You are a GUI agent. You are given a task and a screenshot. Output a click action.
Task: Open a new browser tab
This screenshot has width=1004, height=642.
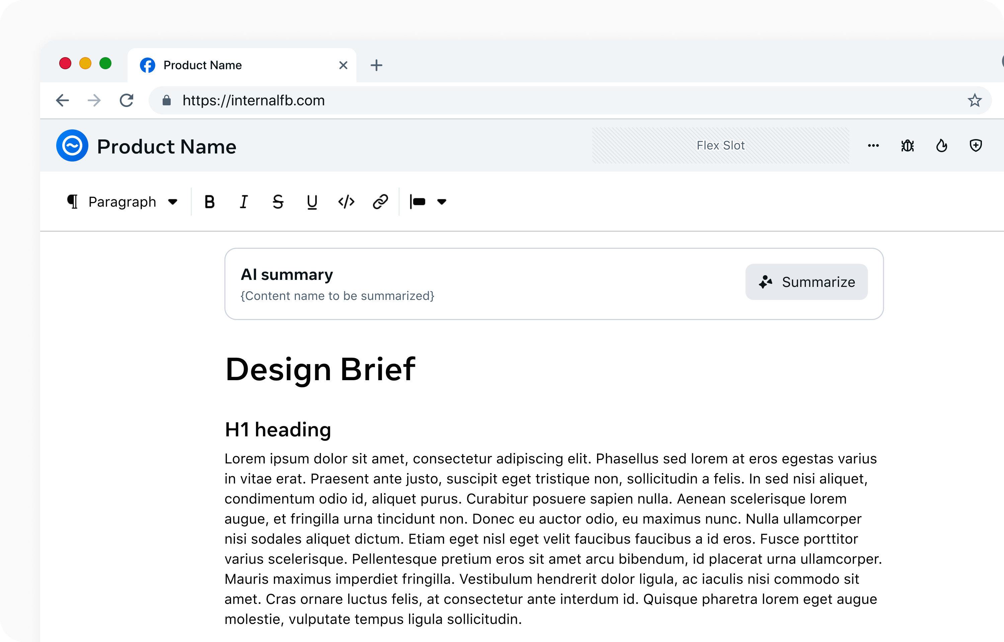pyautogui.click(x=376, y=66)
